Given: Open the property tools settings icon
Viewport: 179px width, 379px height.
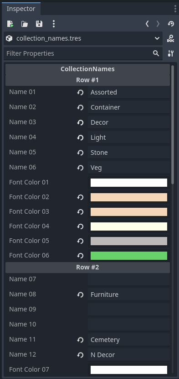Looking at the screenshot, I should (171, 53).
